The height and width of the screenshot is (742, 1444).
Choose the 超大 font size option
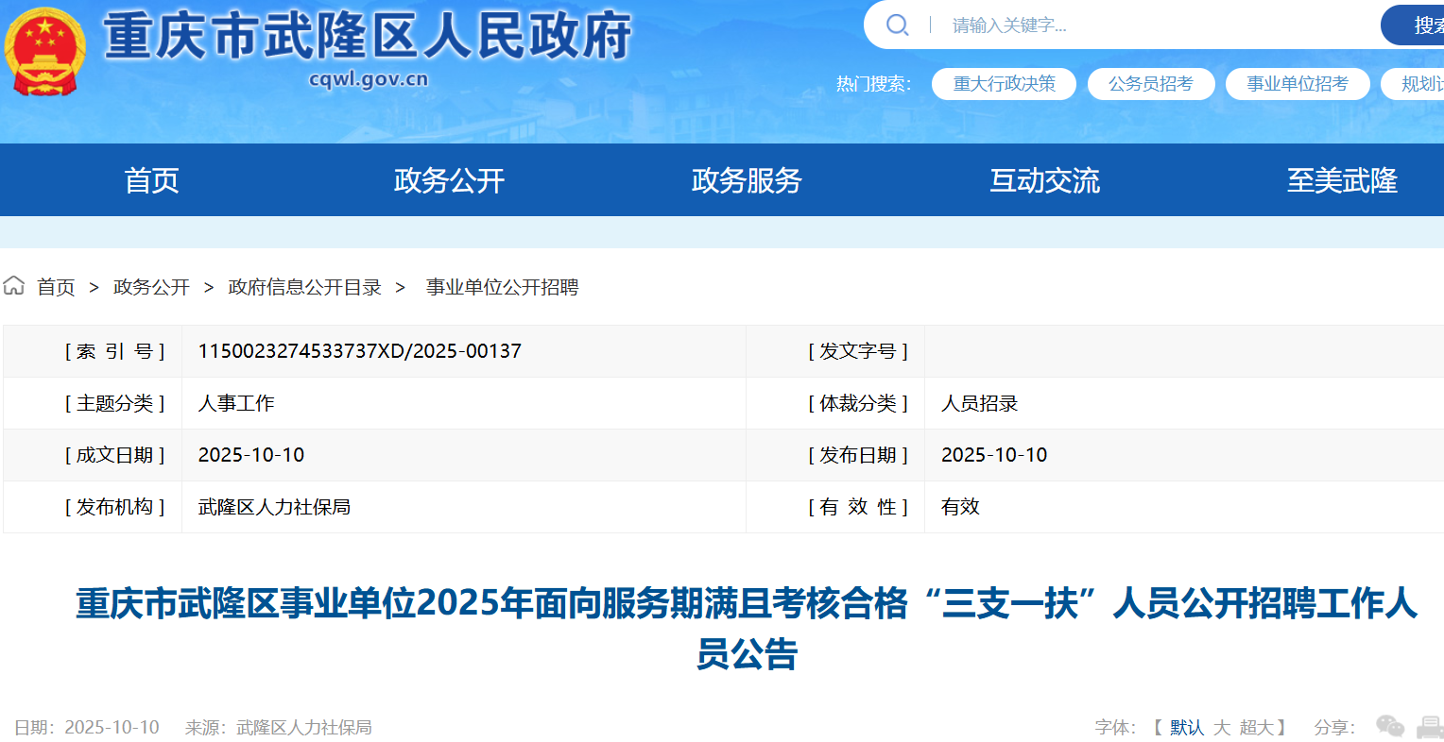1257,727
